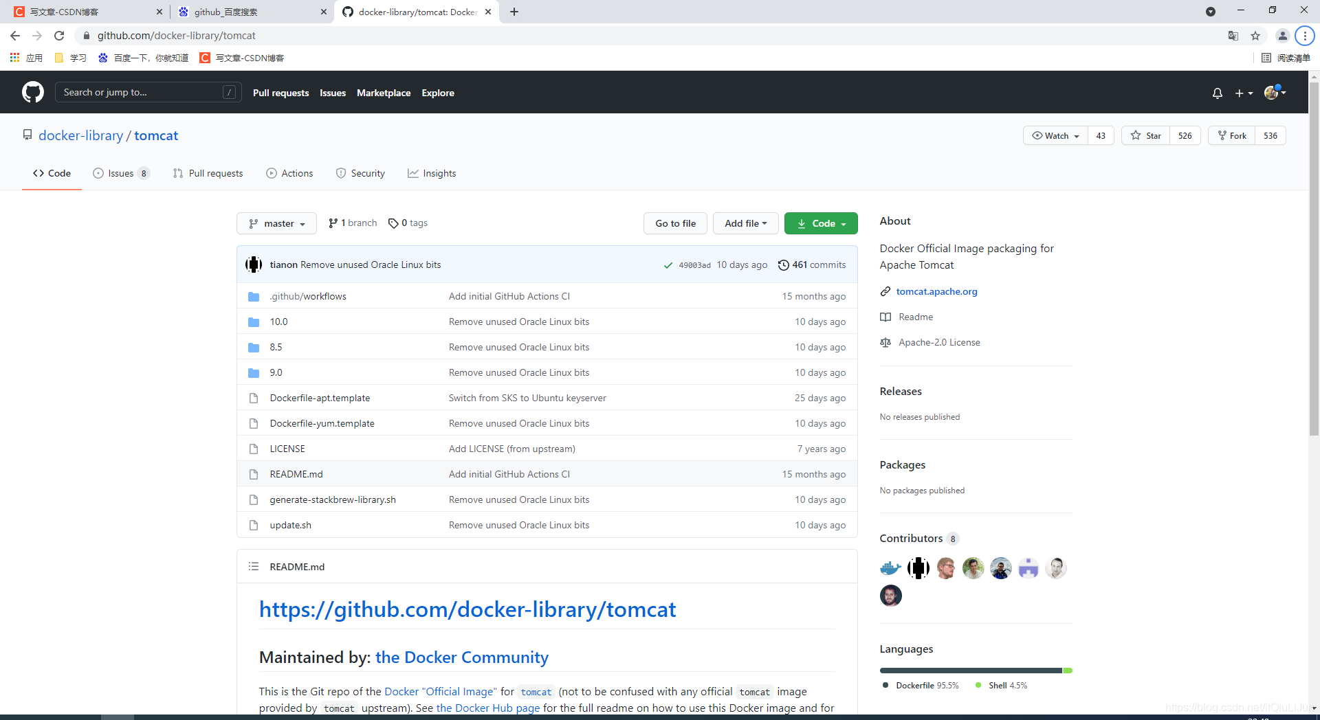This screenshot has height=720, width=1320.
Task: Switch to the github_百度搜索 browser tab
Action: [x=251, y=12]
